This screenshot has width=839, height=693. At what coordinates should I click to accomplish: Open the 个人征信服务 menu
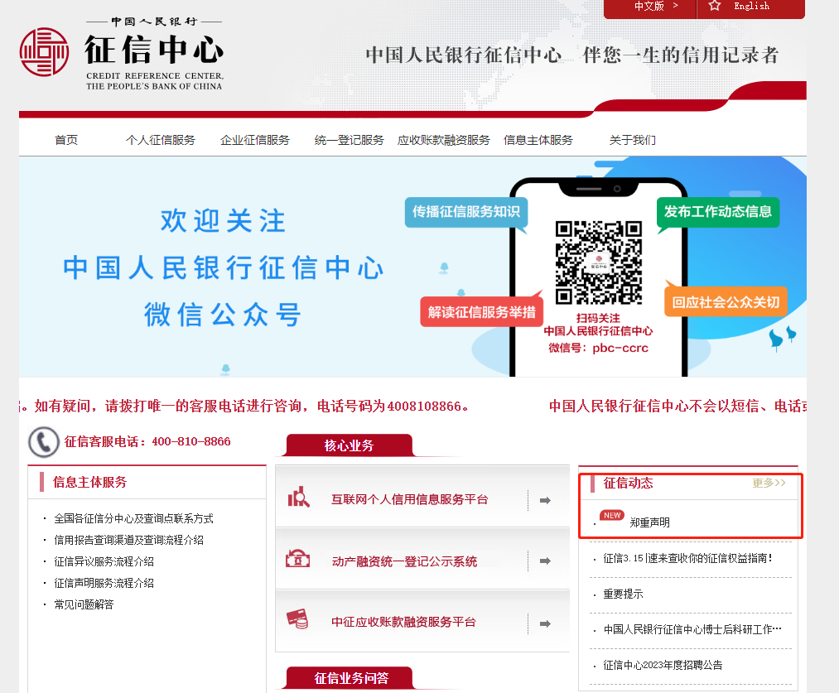(x=161, y=140)
